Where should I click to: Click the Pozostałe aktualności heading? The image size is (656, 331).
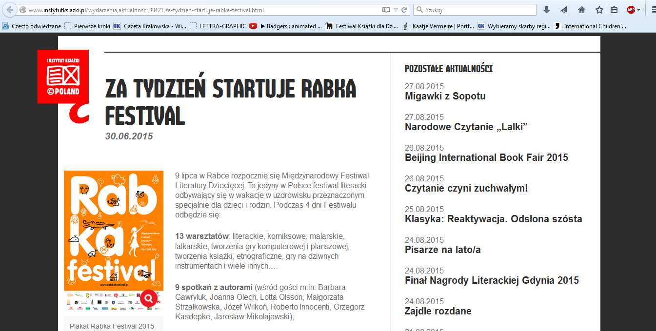tap(449, 68)
